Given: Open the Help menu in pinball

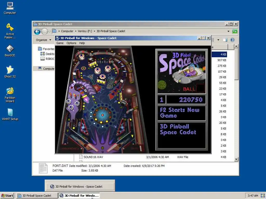Looking at the screenshot, I should (x=82, y=43).
